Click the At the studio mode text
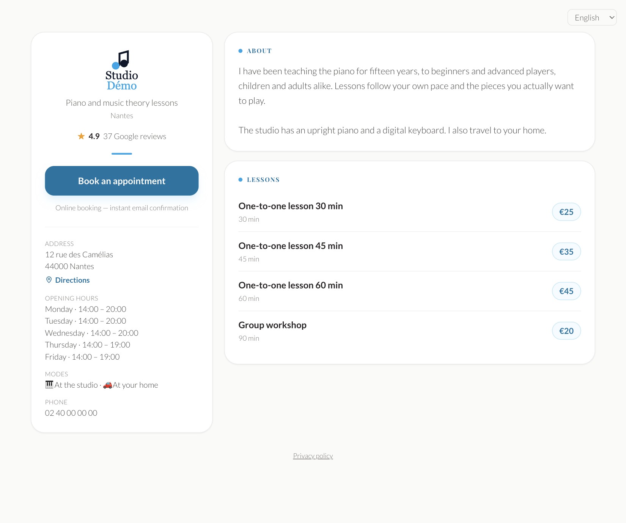The image size is (626, 523). [x=76, y=385]
